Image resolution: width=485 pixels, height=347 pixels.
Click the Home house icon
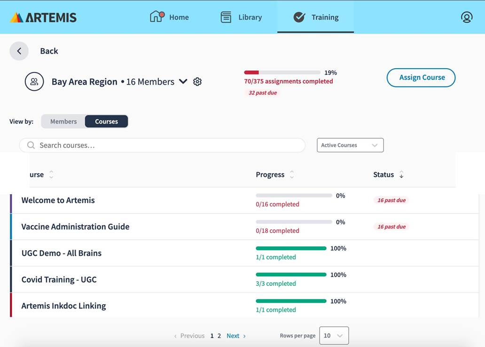coord(156,17)
